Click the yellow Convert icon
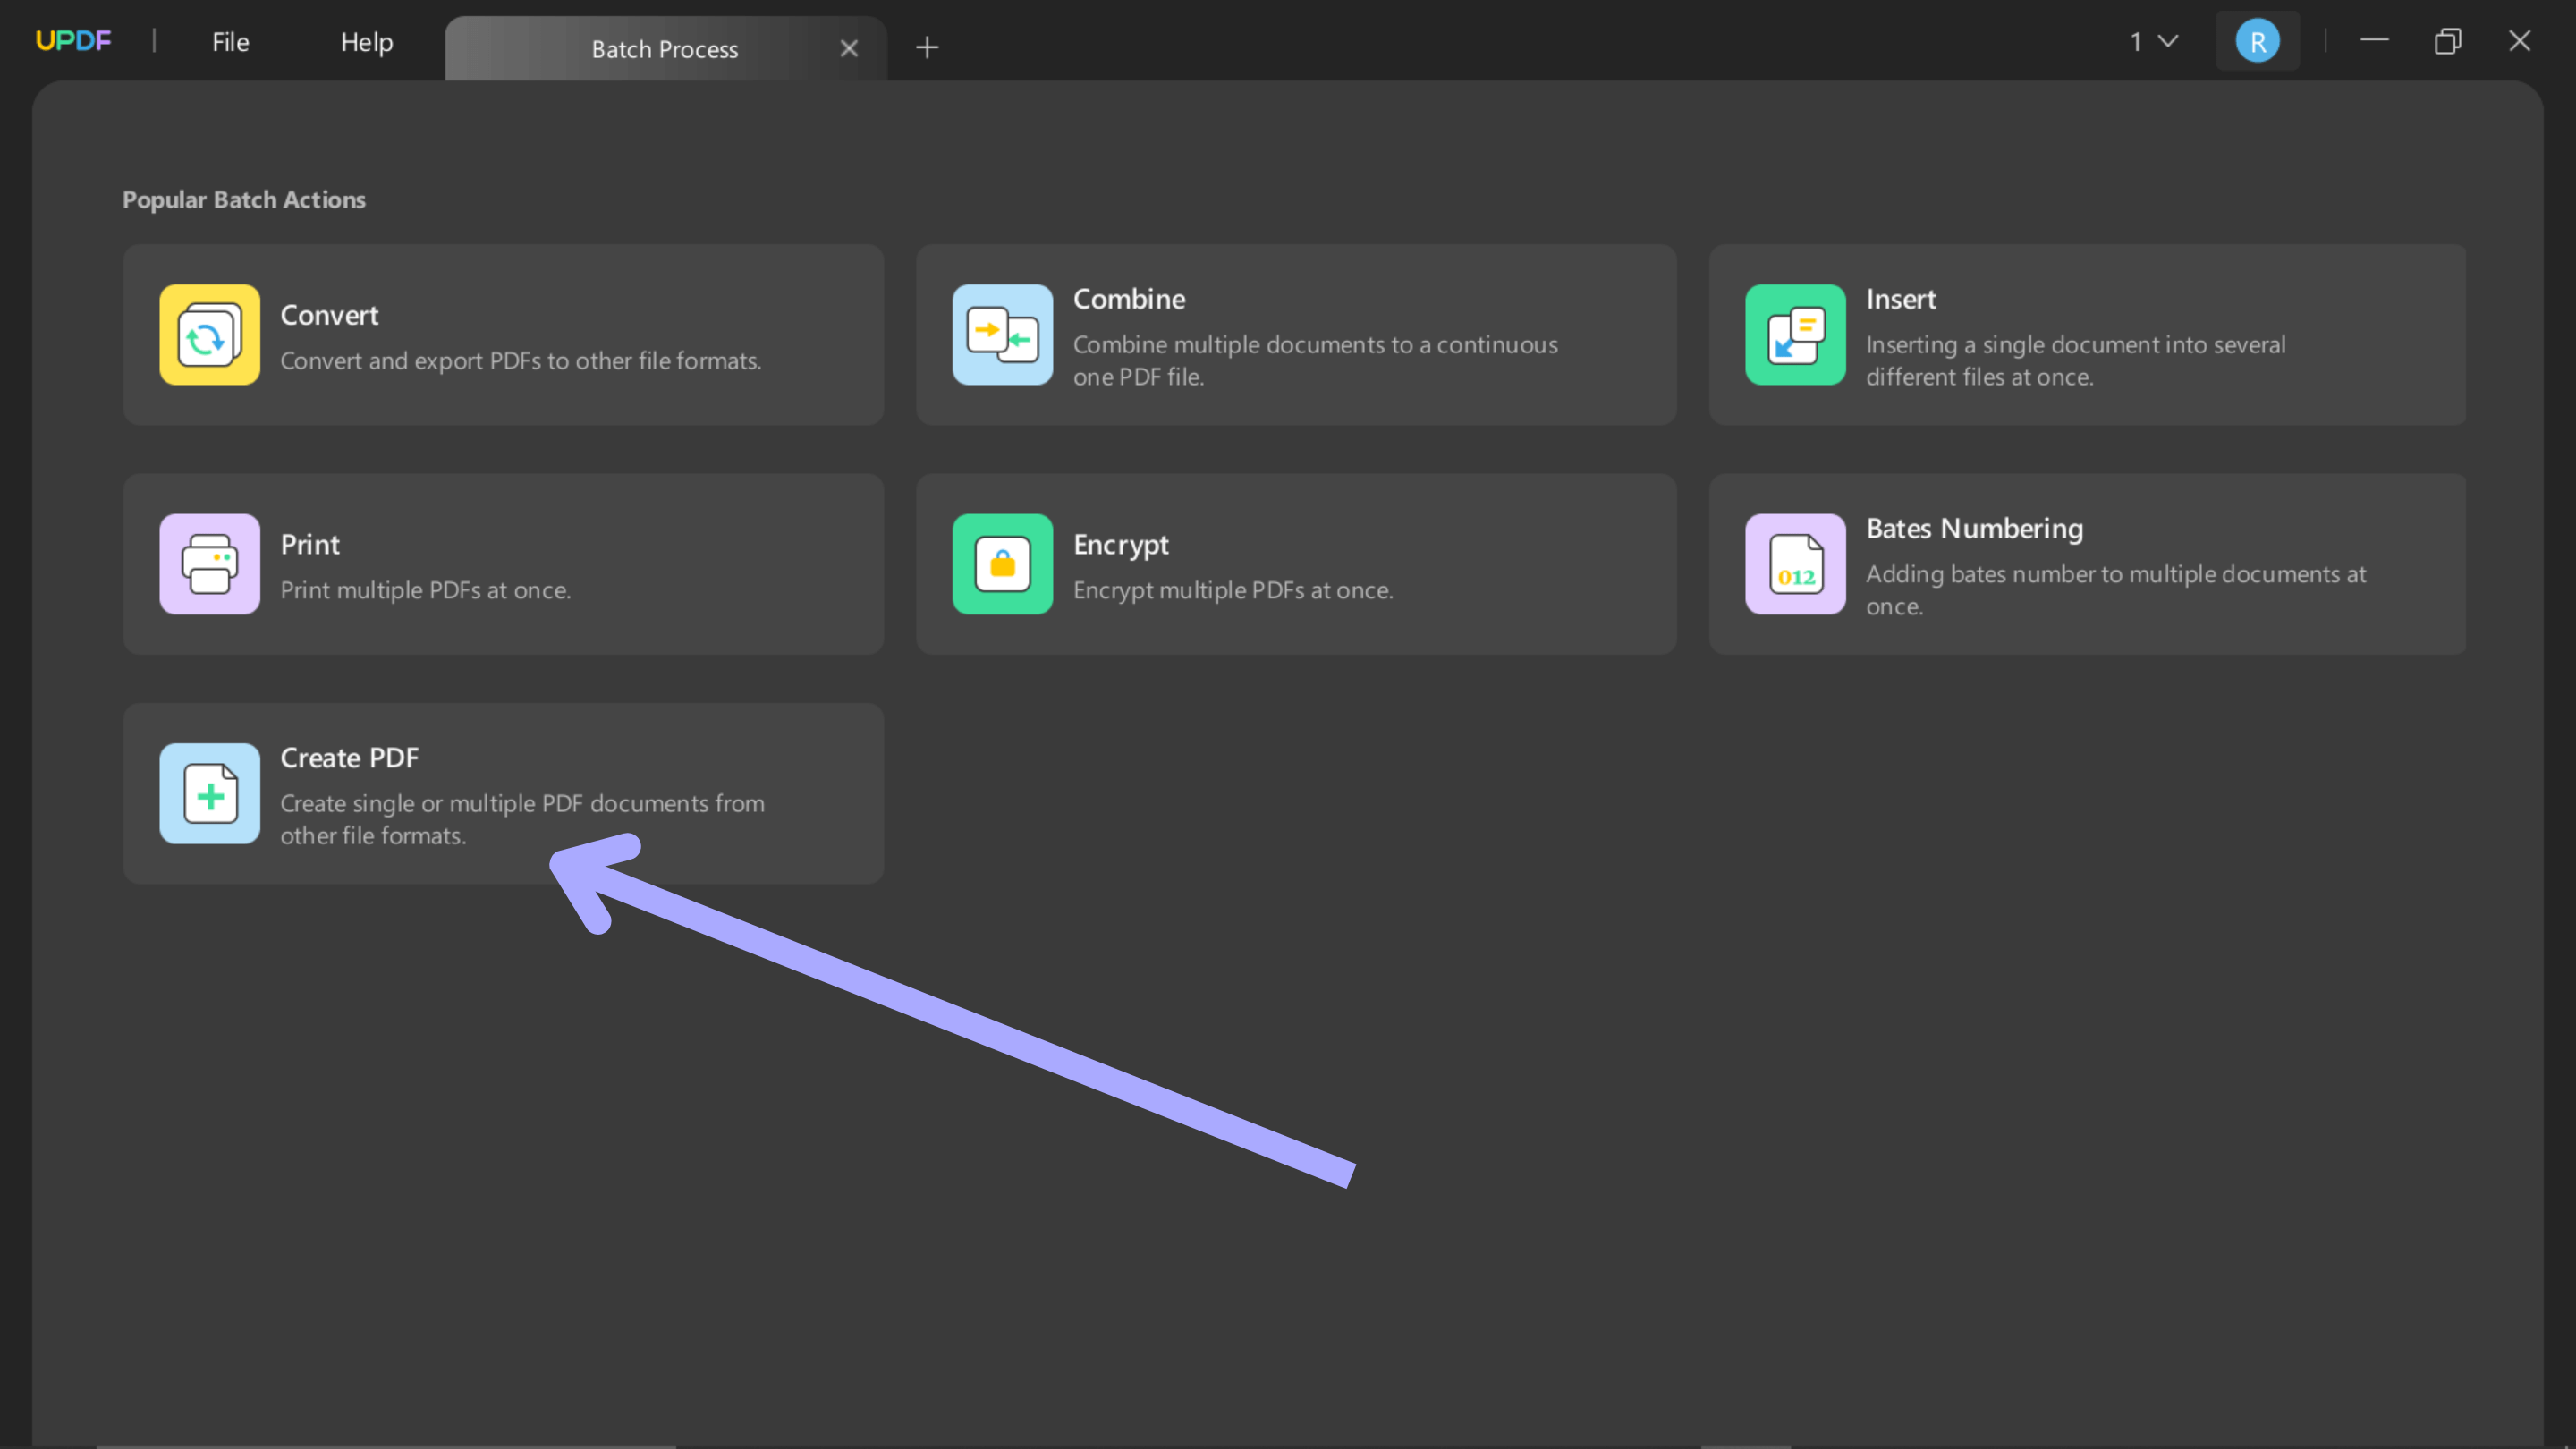Screen dimensions: 2576x1449 (x=209, y=335)
